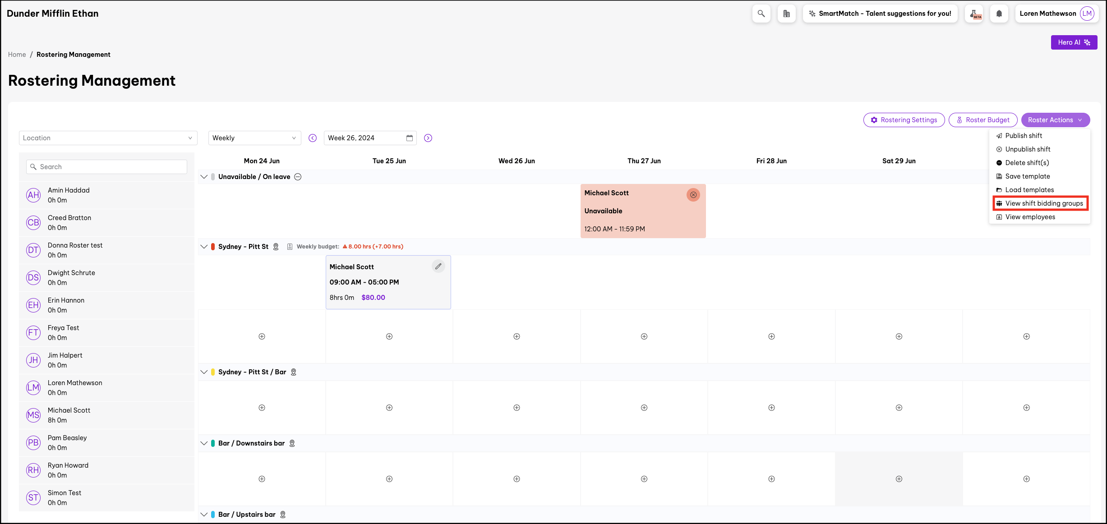Choose Publish shift from the menu
The image size is (1107, 524).
coord(1023,136)
